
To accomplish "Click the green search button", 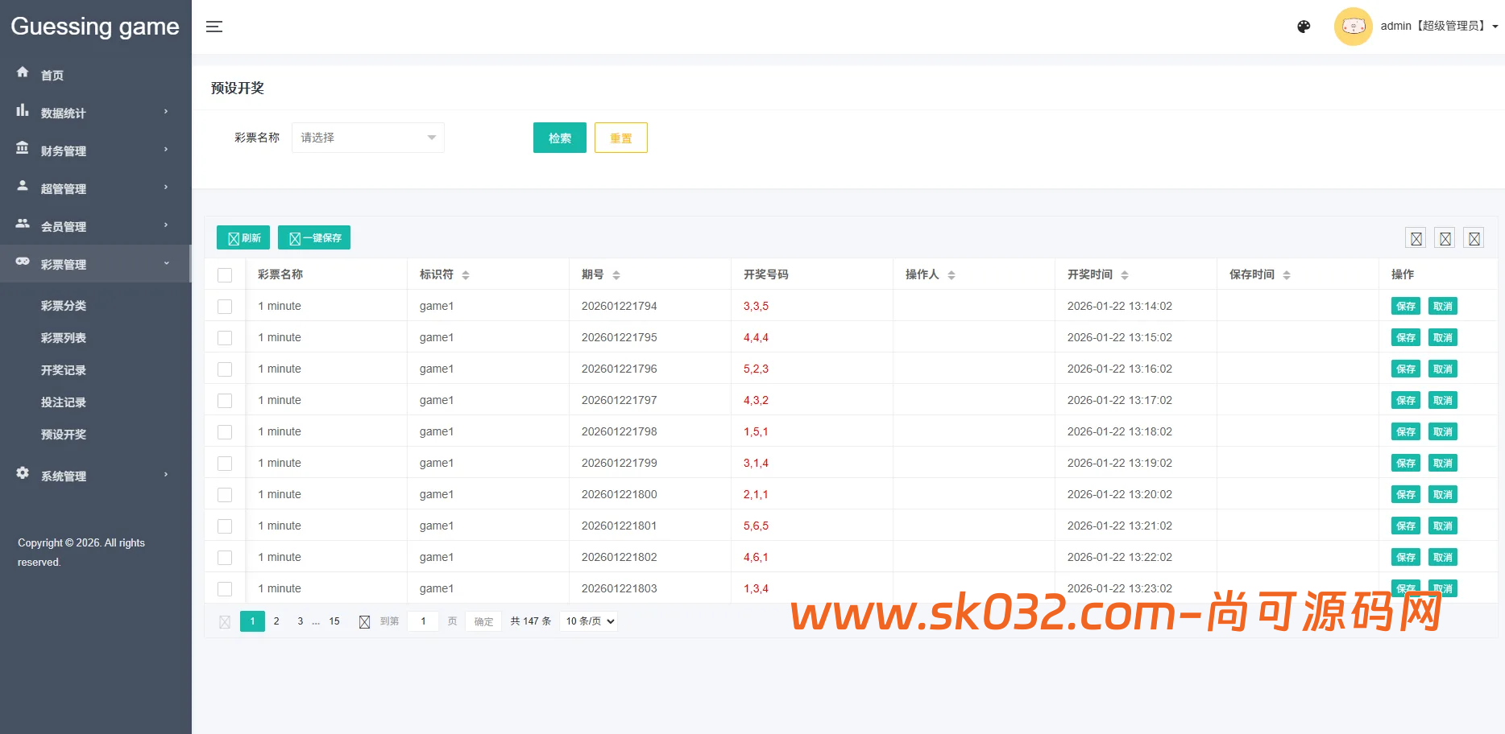I will 559,138.
